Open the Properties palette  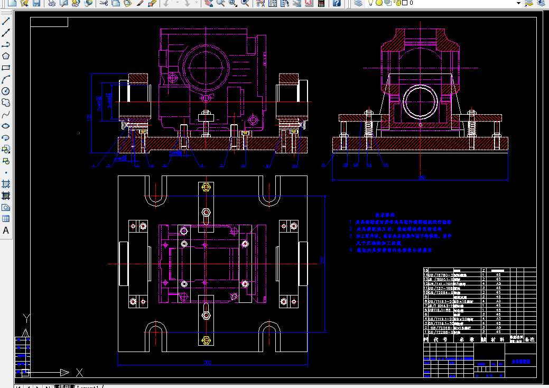pos(260,3)
